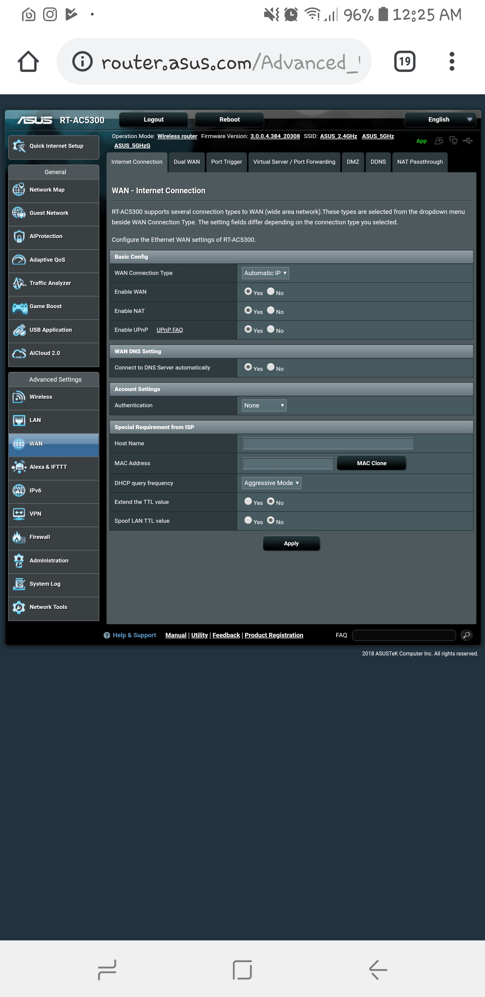
Task: Open Wireless settings icon
Action: 19,397
